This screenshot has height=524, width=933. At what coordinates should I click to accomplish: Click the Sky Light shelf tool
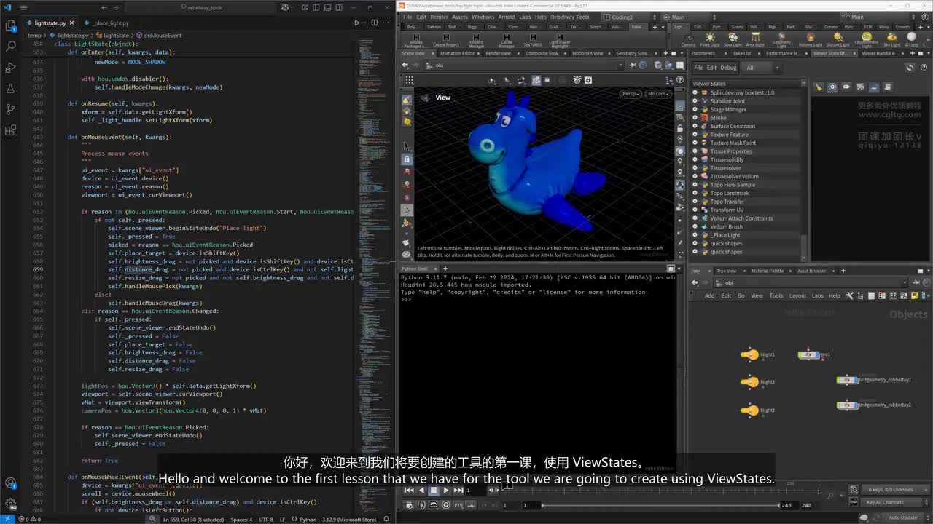coord(891,39)
